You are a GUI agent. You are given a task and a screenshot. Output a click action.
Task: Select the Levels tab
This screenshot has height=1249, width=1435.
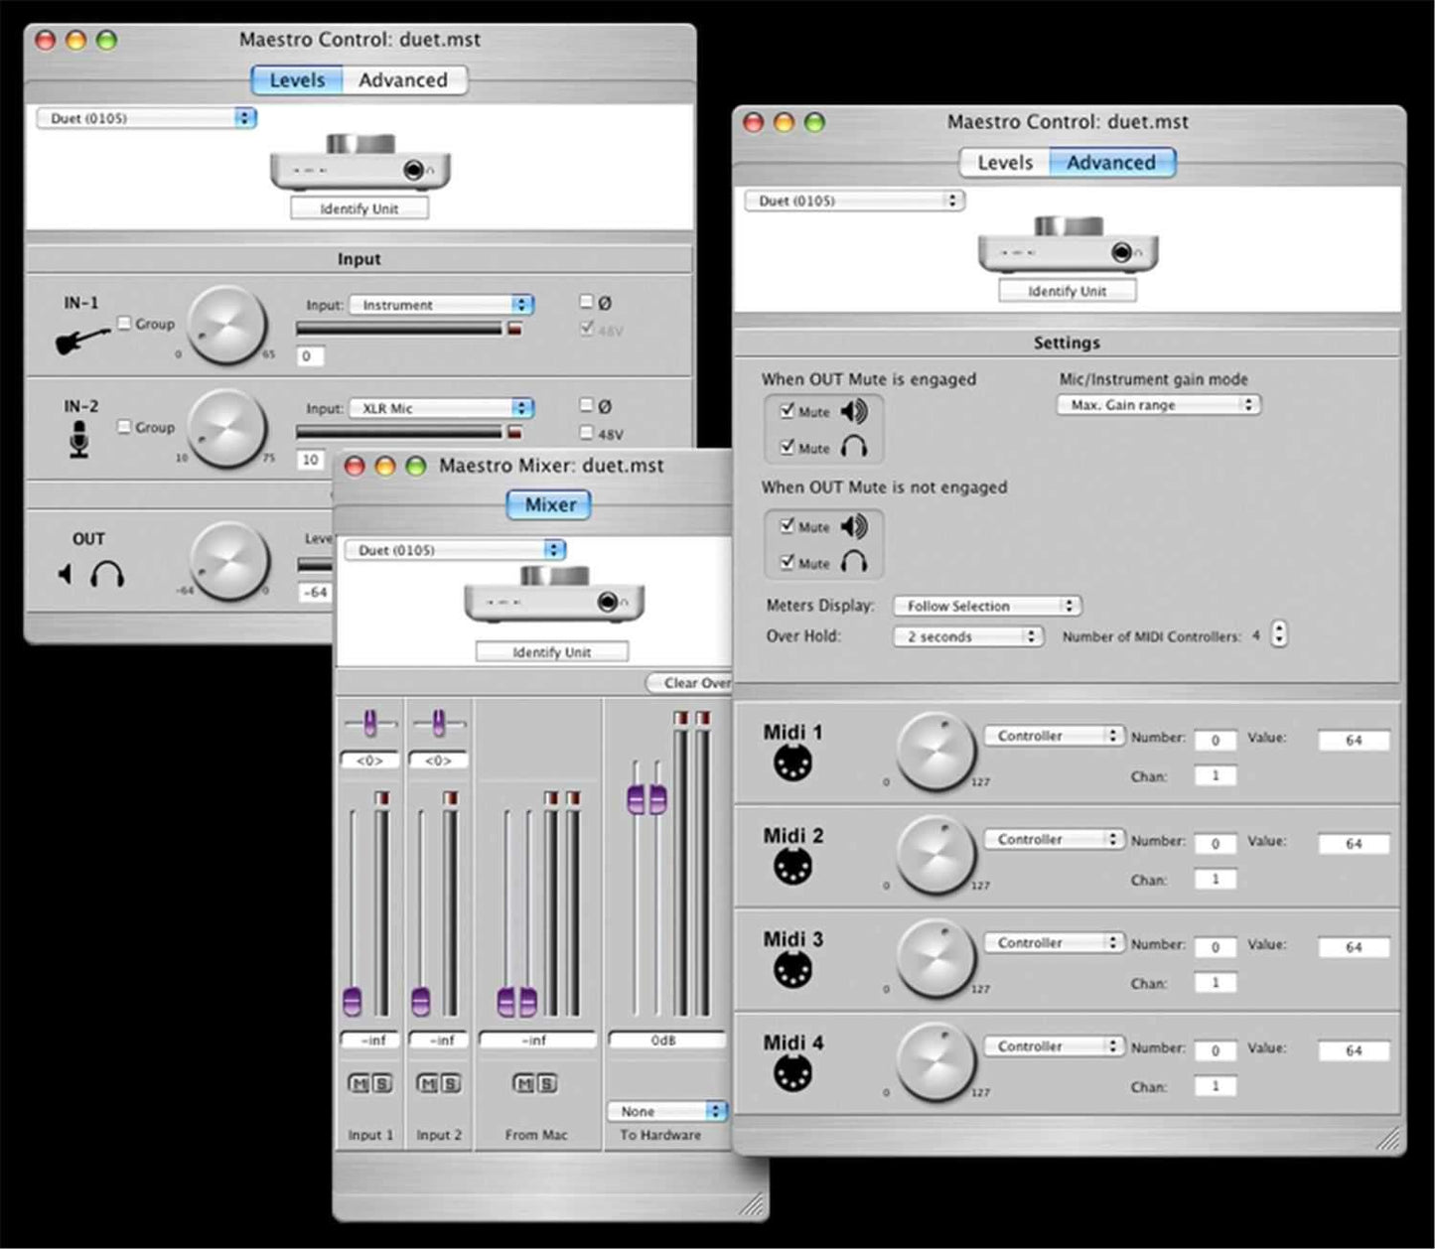296,79
